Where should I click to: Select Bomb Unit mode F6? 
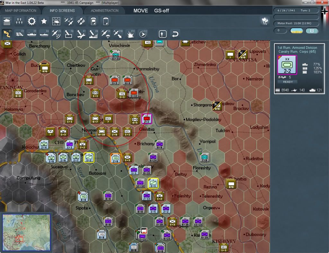click(x=69, y=34)
